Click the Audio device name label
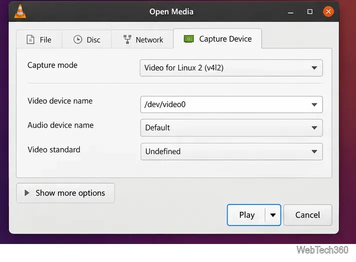Screen dimensions: 356x262 point(60,125)
